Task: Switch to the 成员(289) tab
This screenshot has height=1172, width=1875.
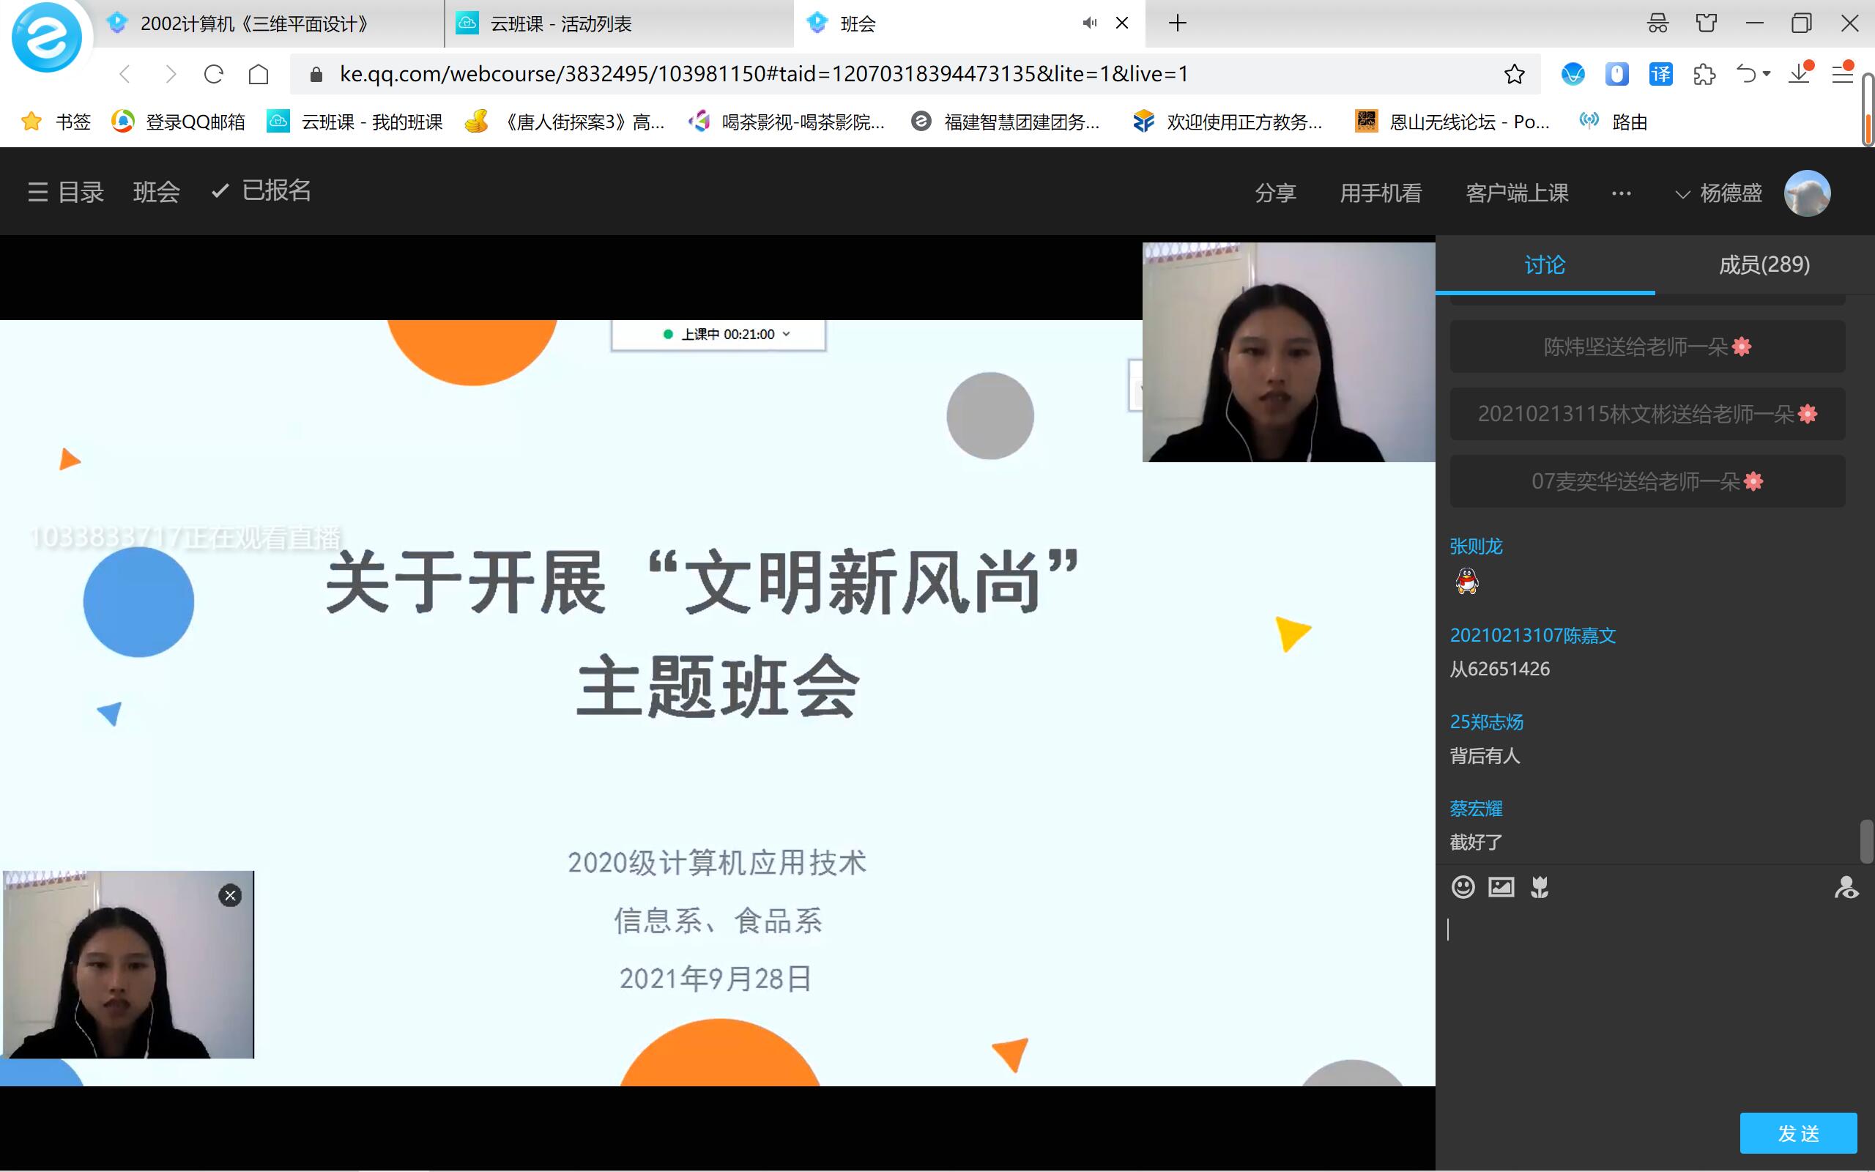Action: 1764,265
